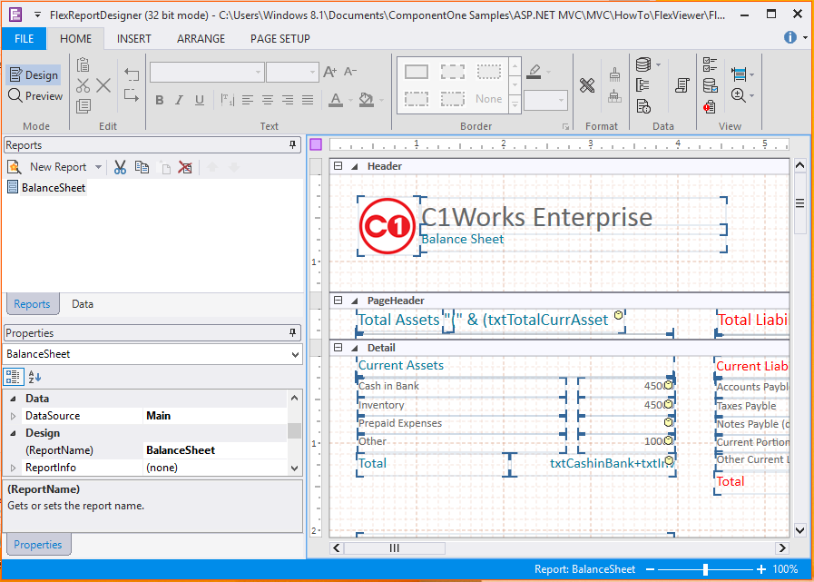The height and width of the screenshot is (582, 814).
Task: Click the border color pen swatch
Action: pos(534,72)
